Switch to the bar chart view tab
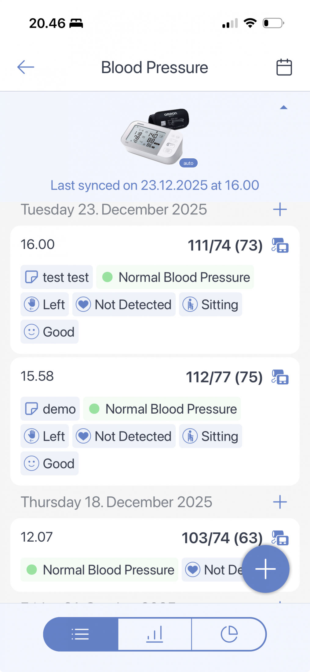310x672 pixels. click(155, 634)
